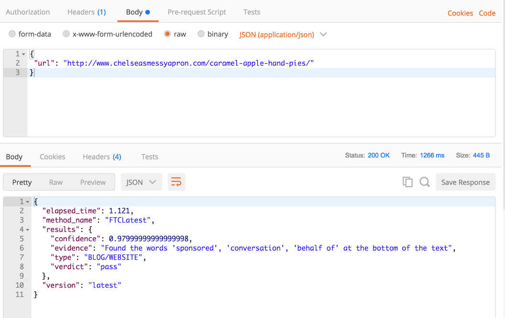Click the evidence text in the response
The height and width of the screenshot is (318, 505).
[x=276, y=248]
